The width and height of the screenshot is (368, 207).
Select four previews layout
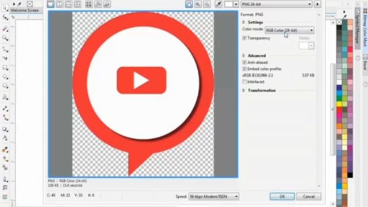[x=77, y=4]
